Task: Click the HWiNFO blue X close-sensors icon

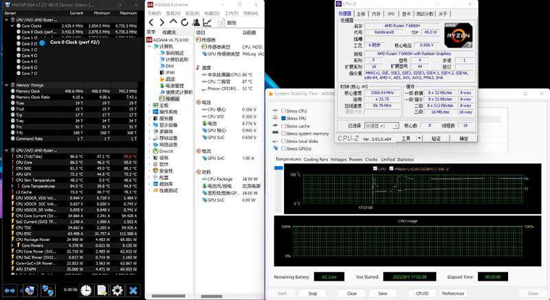Action: (x=133, y=290)
